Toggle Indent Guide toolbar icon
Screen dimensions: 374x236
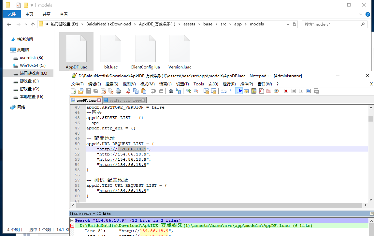(239, 91)
